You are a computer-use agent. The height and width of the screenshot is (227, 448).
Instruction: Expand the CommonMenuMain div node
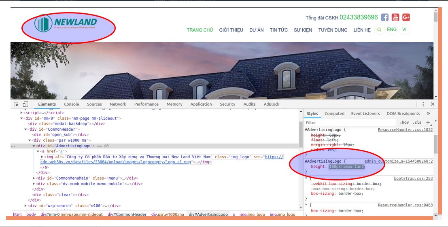point(34,178)
